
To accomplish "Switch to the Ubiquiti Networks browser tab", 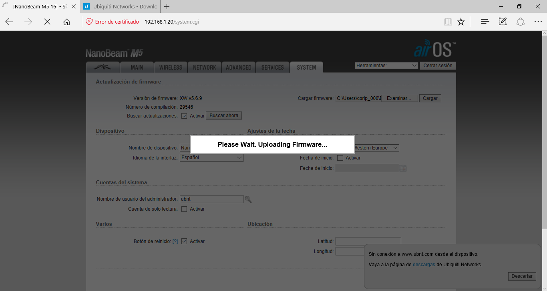I will pyautogui.click(x=121, y=6).
